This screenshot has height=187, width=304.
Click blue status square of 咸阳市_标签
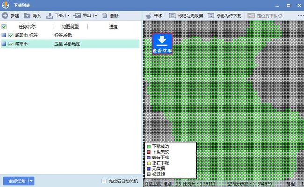click(x=4, y=35)
